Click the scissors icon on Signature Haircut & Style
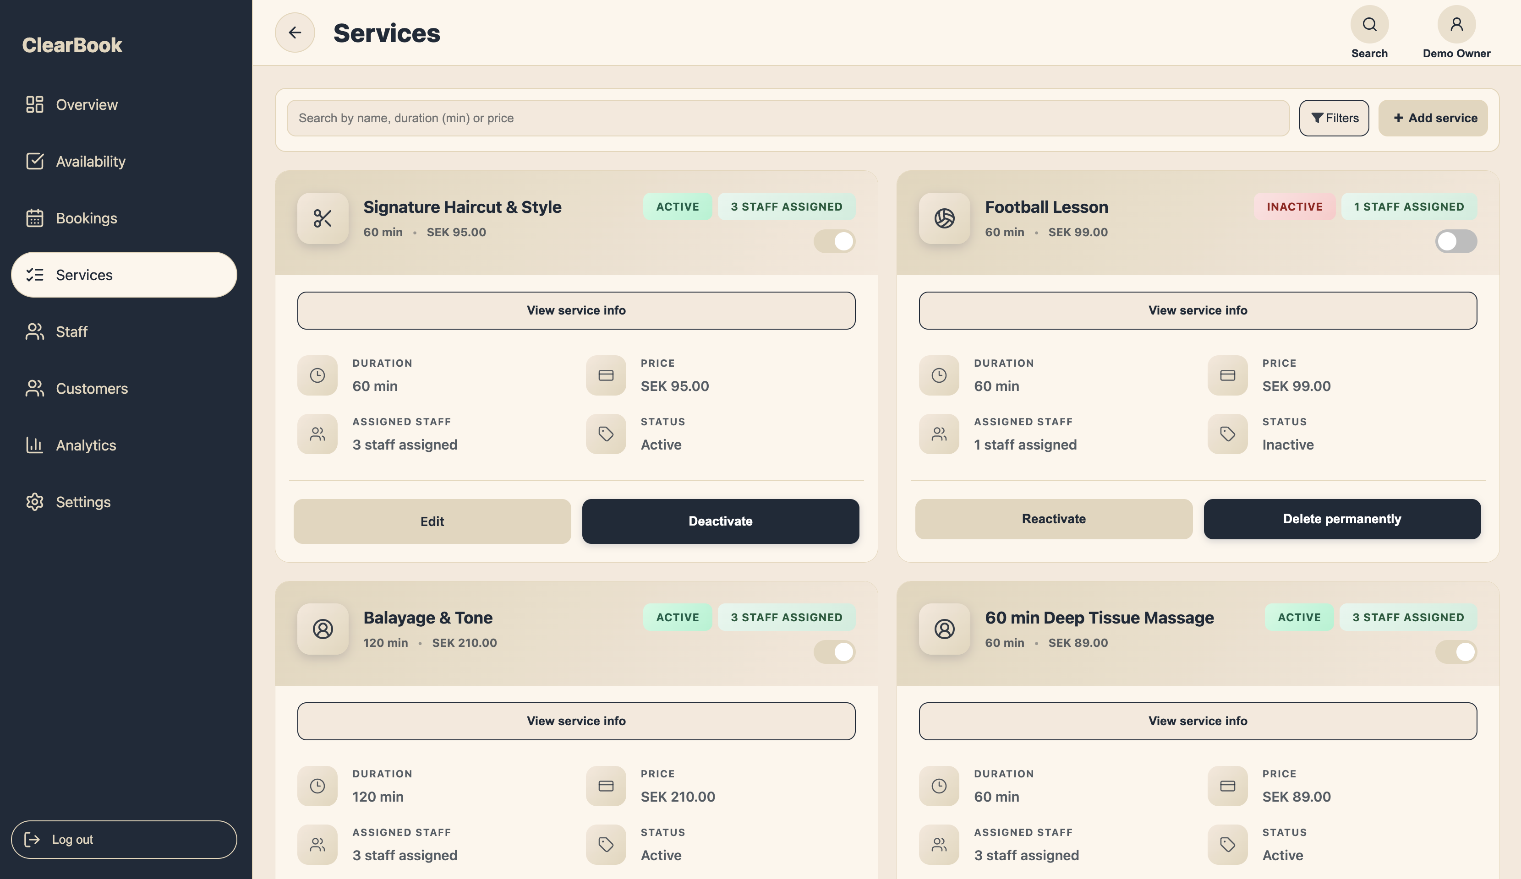1521x879 pixels. (x=323, y=219)
